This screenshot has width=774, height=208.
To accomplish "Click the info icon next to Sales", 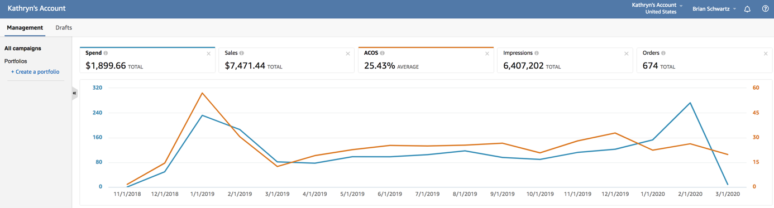I will coord(242,53).
